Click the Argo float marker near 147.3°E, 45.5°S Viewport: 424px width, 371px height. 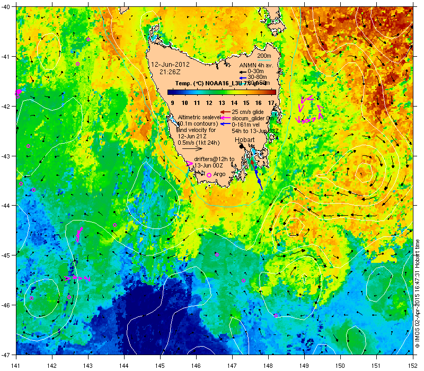(243, 281)
